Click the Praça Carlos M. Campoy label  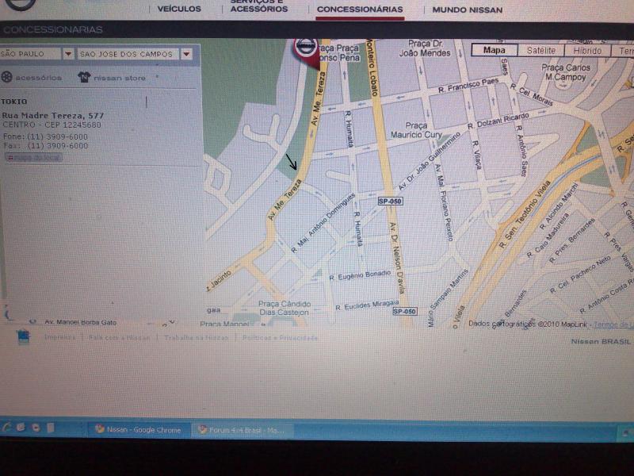tap(566, 72)
